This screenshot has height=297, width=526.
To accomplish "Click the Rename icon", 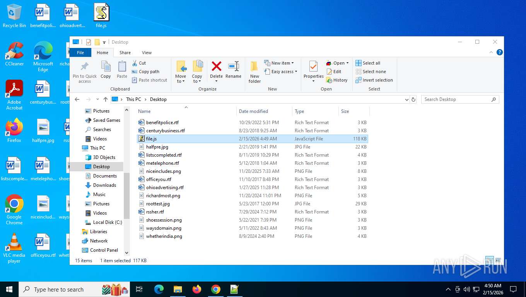I will (233, 66).
